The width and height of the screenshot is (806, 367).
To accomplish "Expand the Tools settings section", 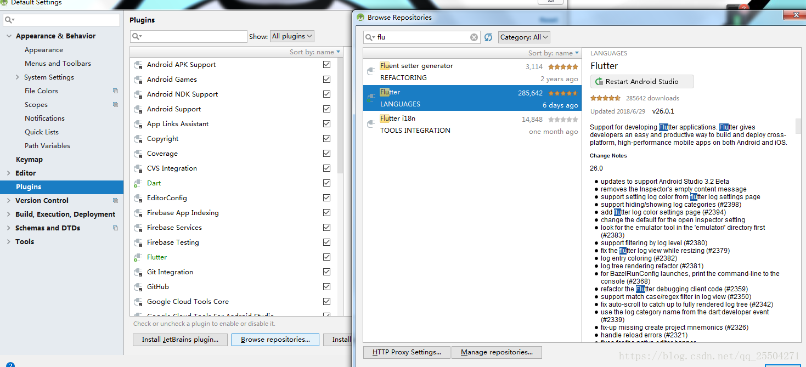I will coord(8,242).
